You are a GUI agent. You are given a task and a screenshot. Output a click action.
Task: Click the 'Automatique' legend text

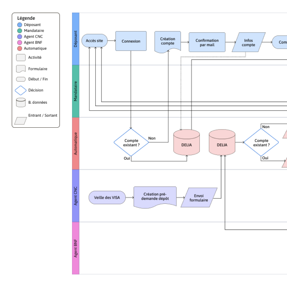(x=35, y=48)
